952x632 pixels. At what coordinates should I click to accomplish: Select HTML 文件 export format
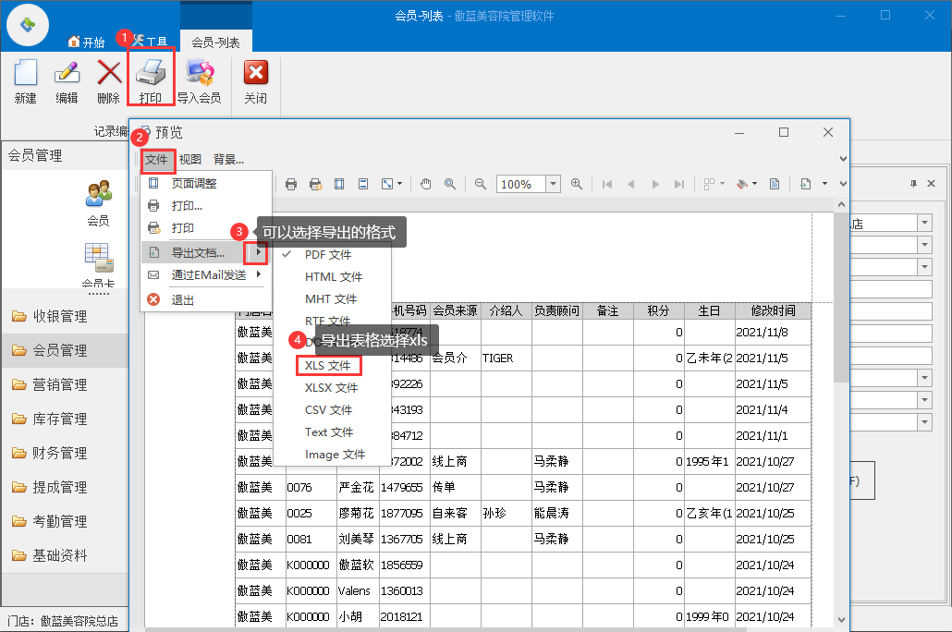tap(332, 277)
